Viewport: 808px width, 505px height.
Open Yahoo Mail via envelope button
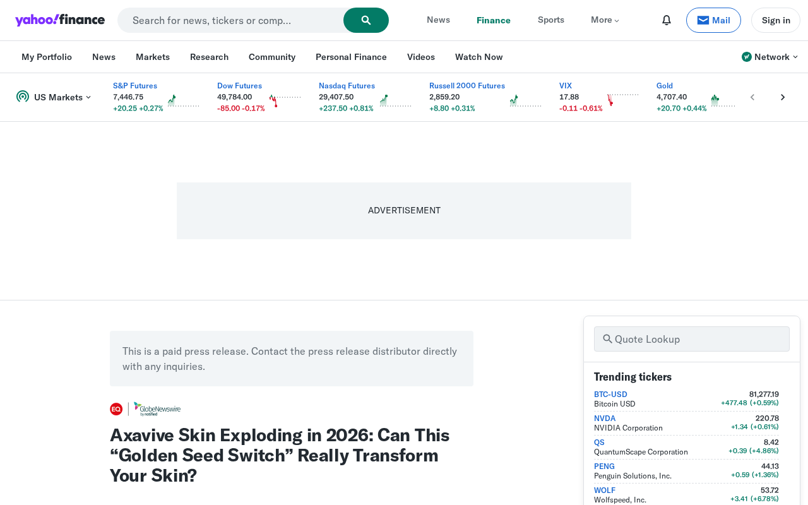tap(713, 20)
